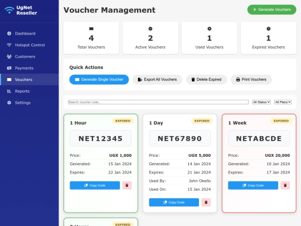The image size is (301, 226).
Task: Click Delete Expired button
Action: [206, 80]
